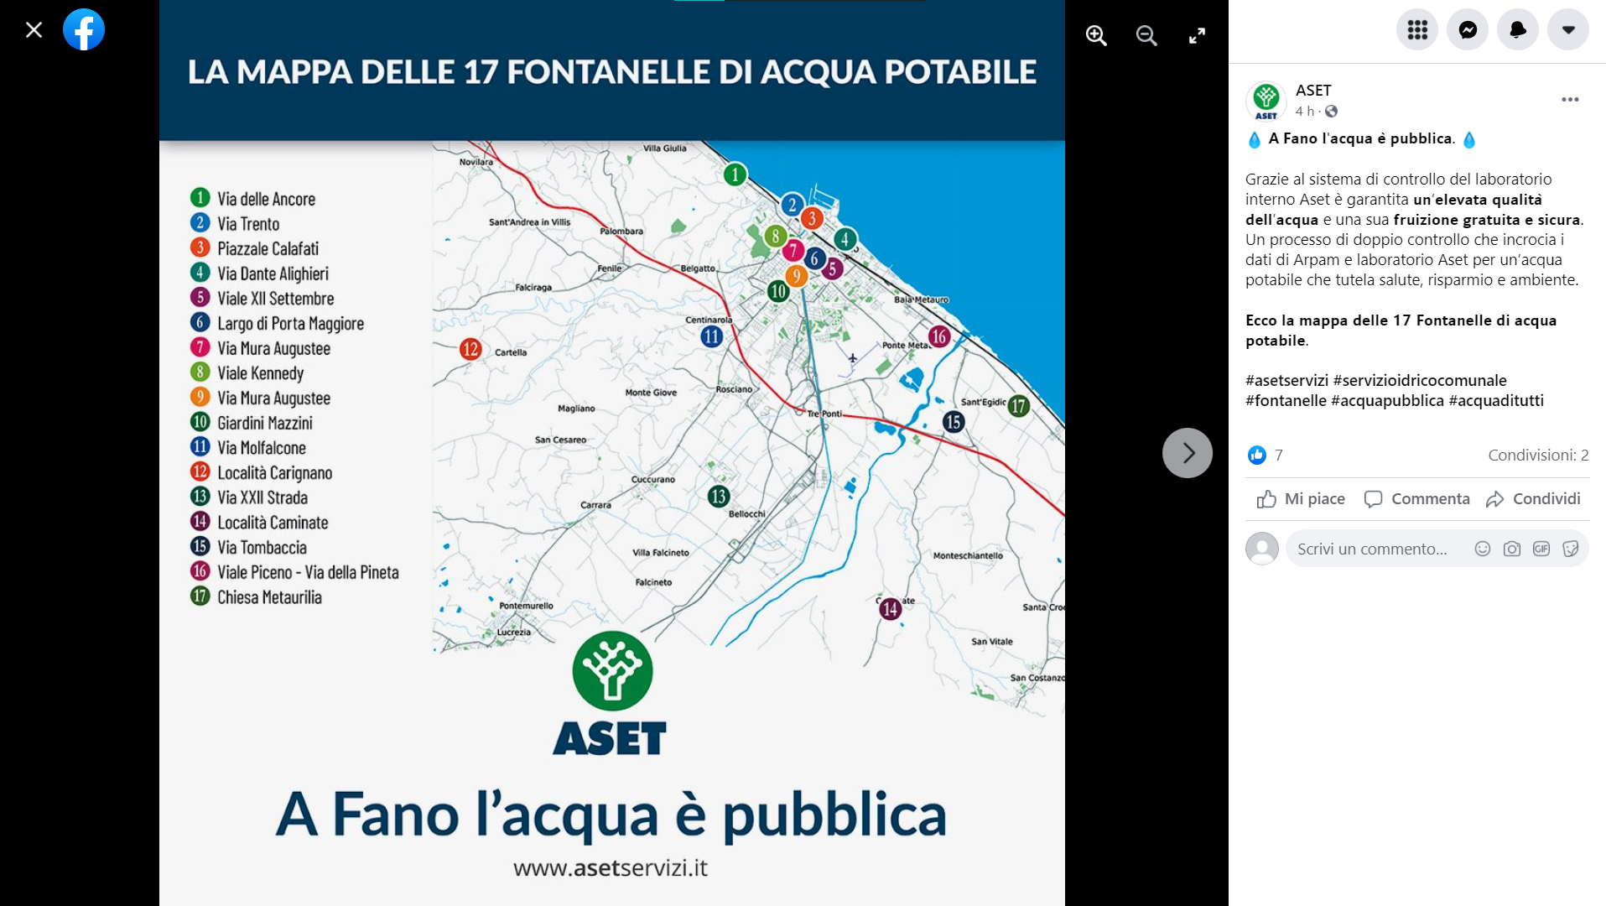Image resolution: width=1606 pixels, height=906 pixels.
Task: Close the photo viewer with X
Action: click(x=34, y=30)
